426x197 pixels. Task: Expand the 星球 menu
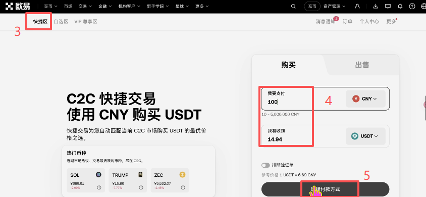click(182, 6)
